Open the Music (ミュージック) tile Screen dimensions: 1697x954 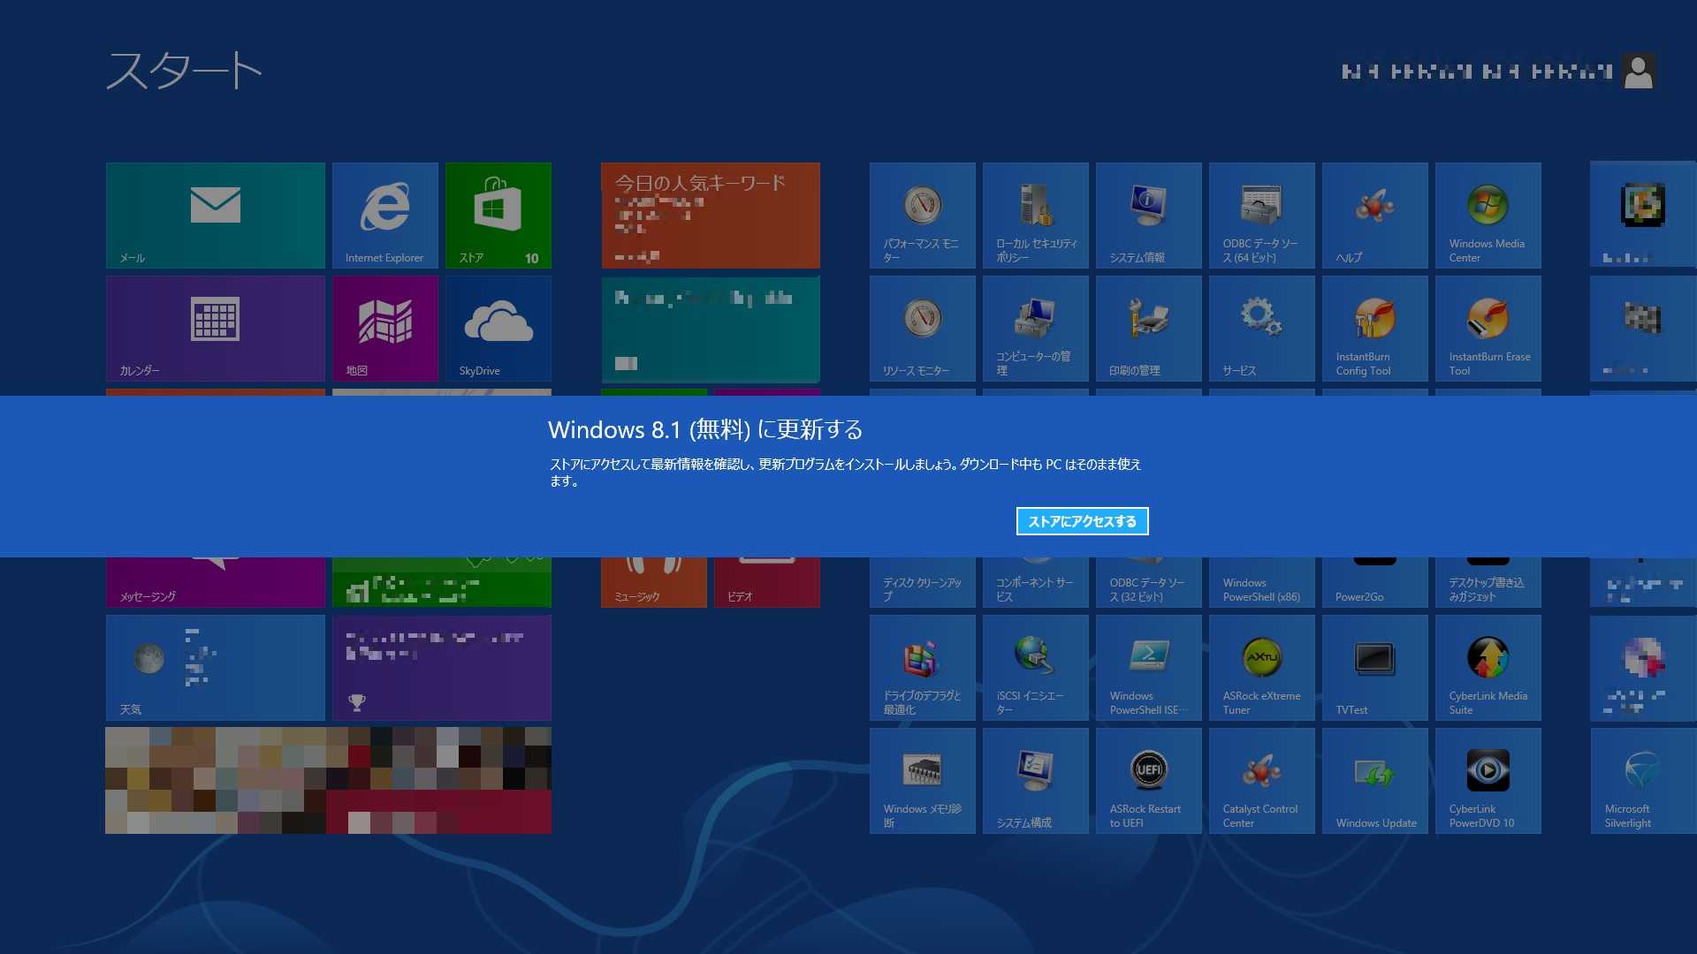[x=654, y=582]
